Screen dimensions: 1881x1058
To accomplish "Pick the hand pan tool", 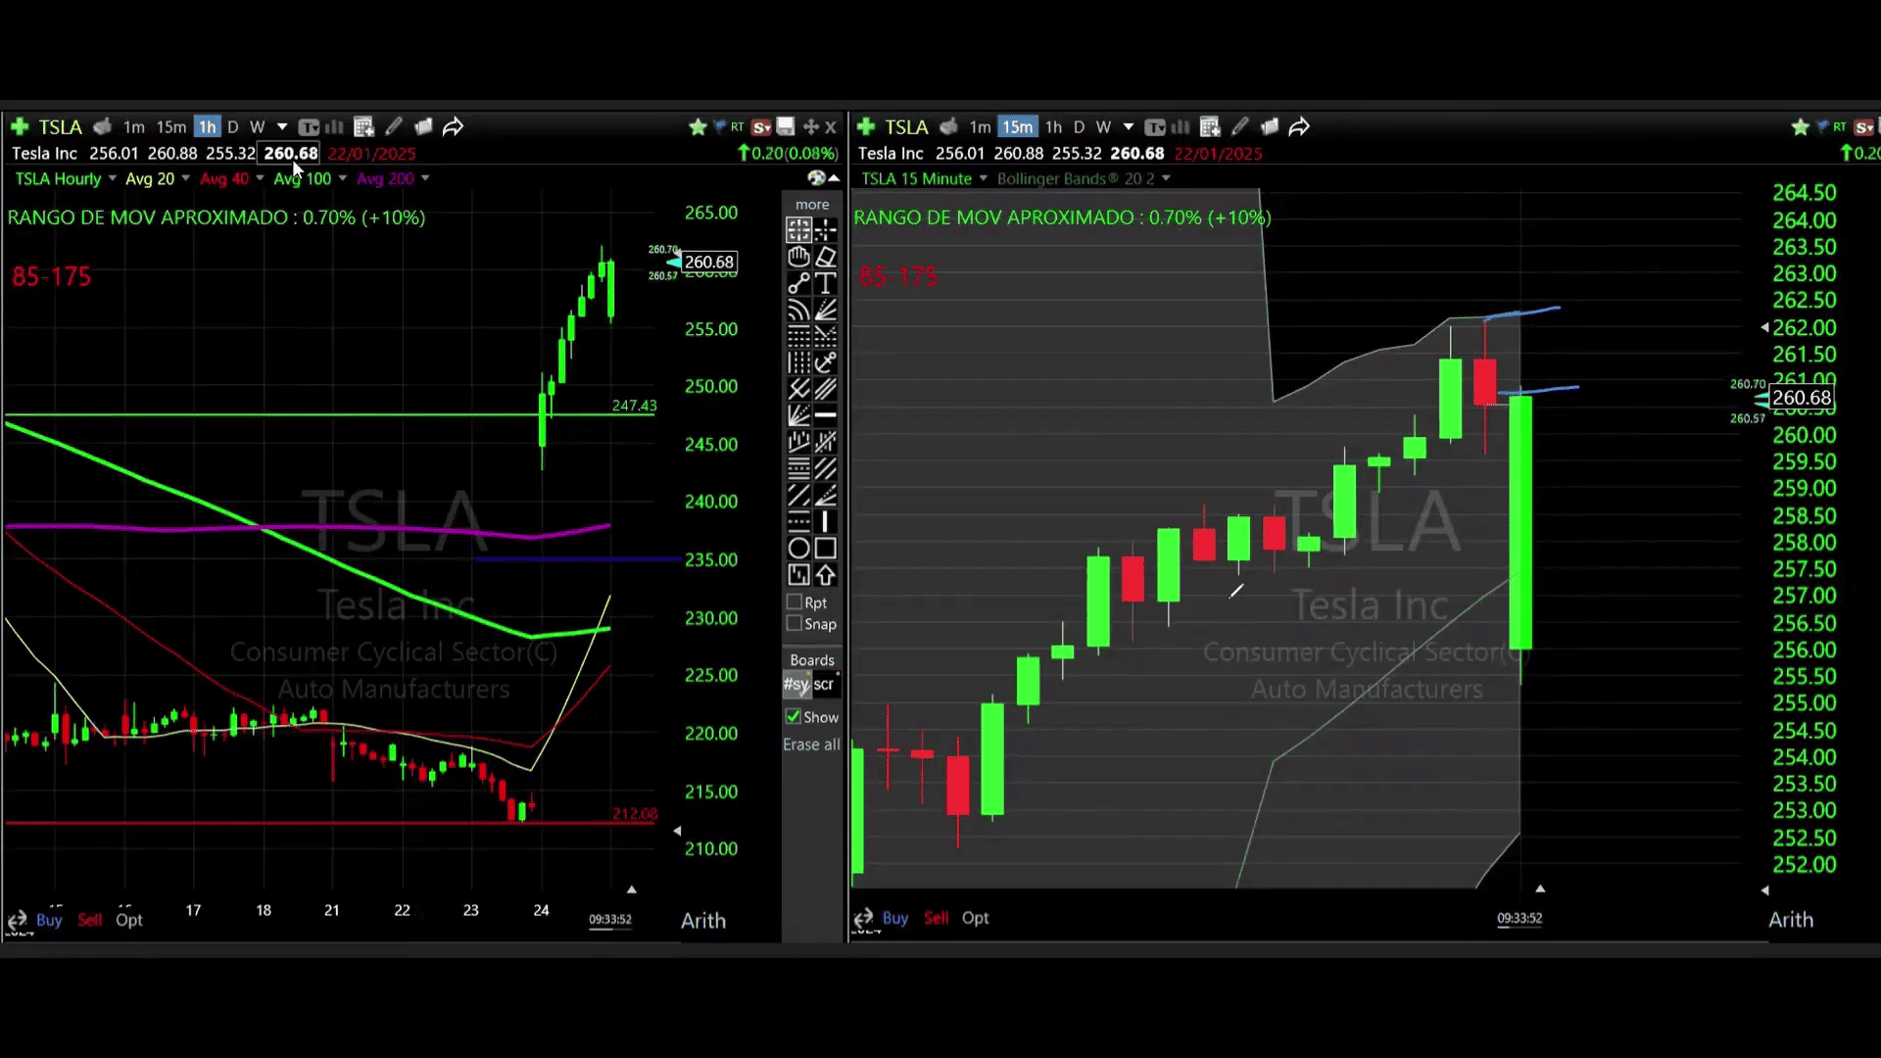I will 798,257.
